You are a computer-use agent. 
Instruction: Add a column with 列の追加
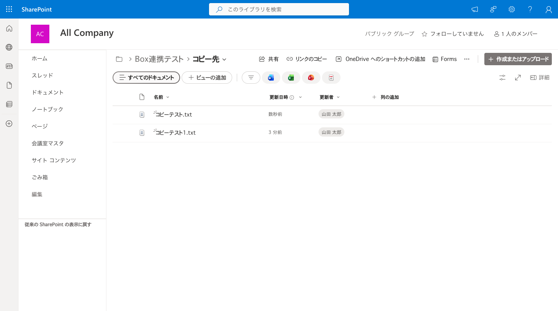coord(385,97)
